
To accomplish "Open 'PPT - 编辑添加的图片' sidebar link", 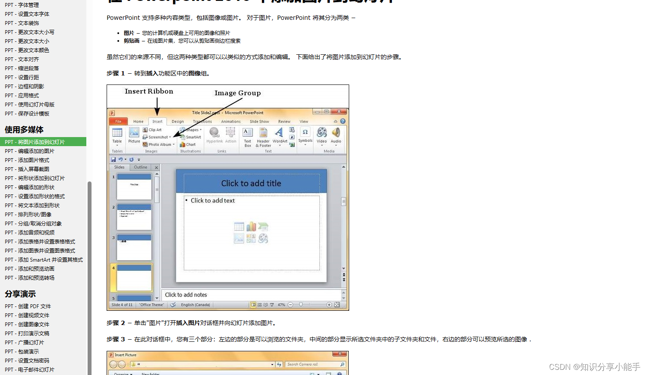I will point(30,151).
